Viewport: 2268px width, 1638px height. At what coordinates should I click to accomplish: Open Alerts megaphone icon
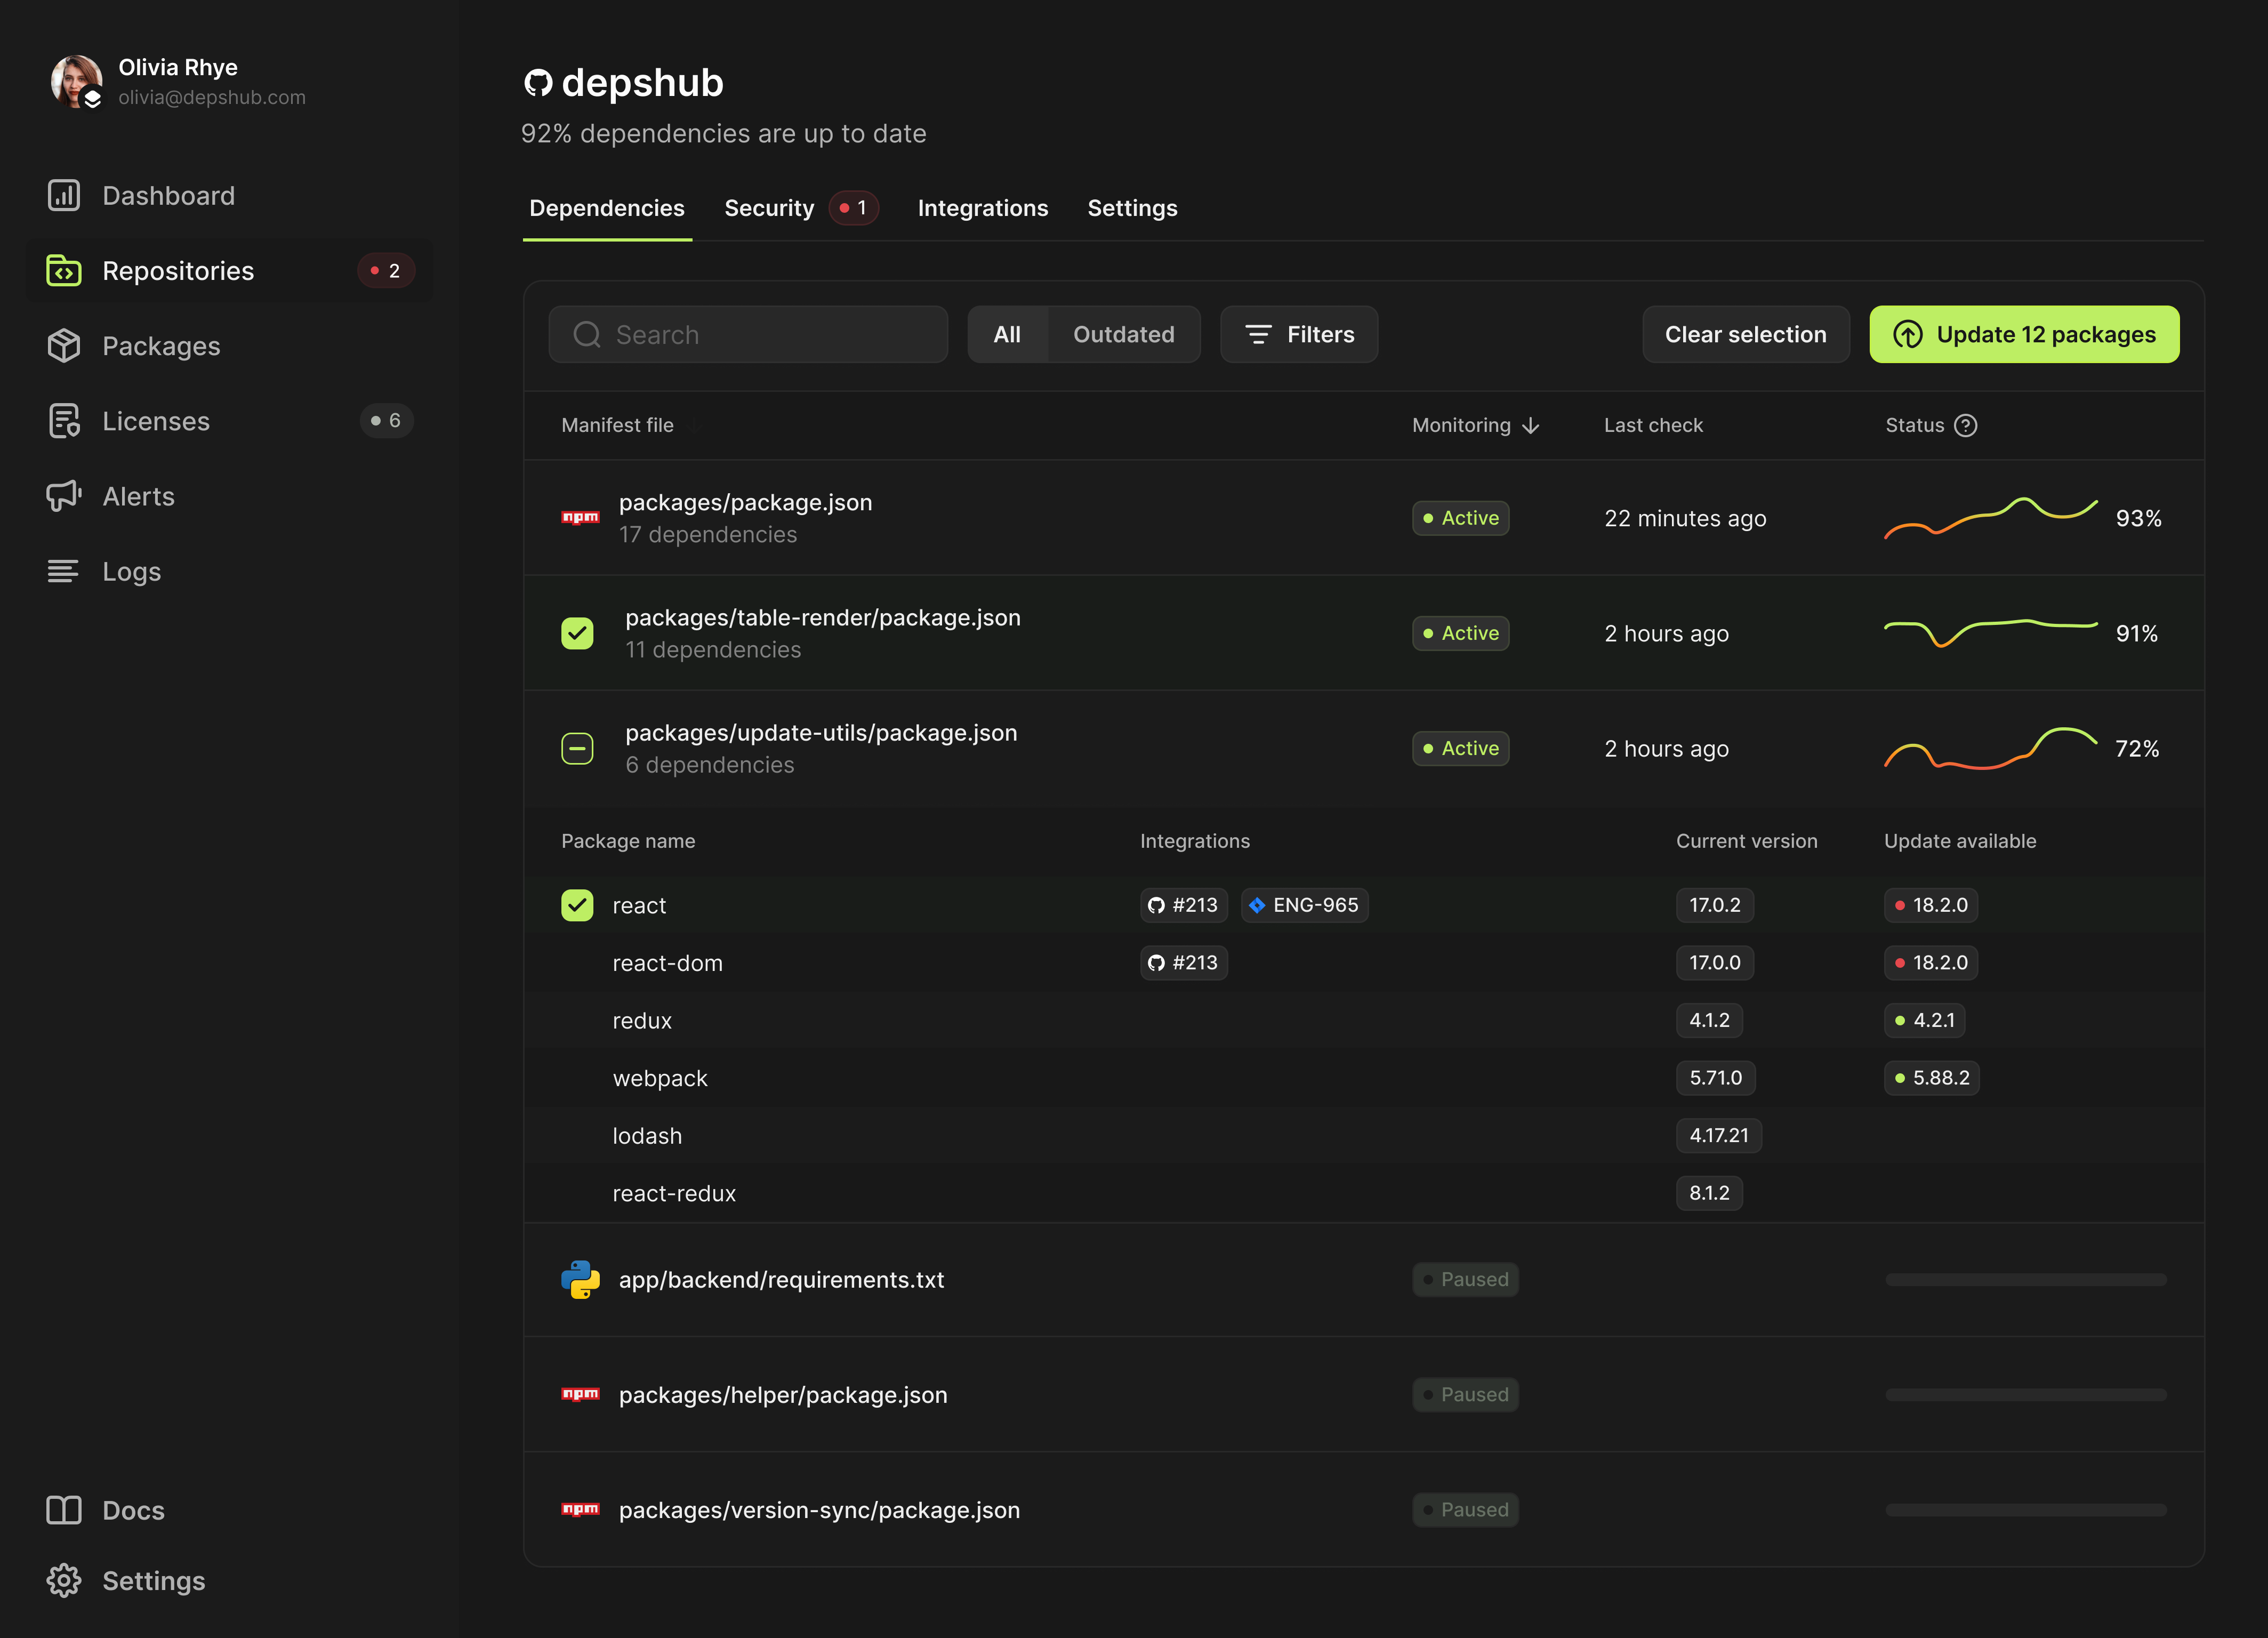pyautogui.click(x=63, y=496)
